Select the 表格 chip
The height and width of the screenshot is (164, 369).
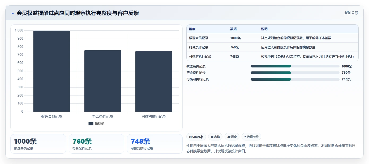215,137
